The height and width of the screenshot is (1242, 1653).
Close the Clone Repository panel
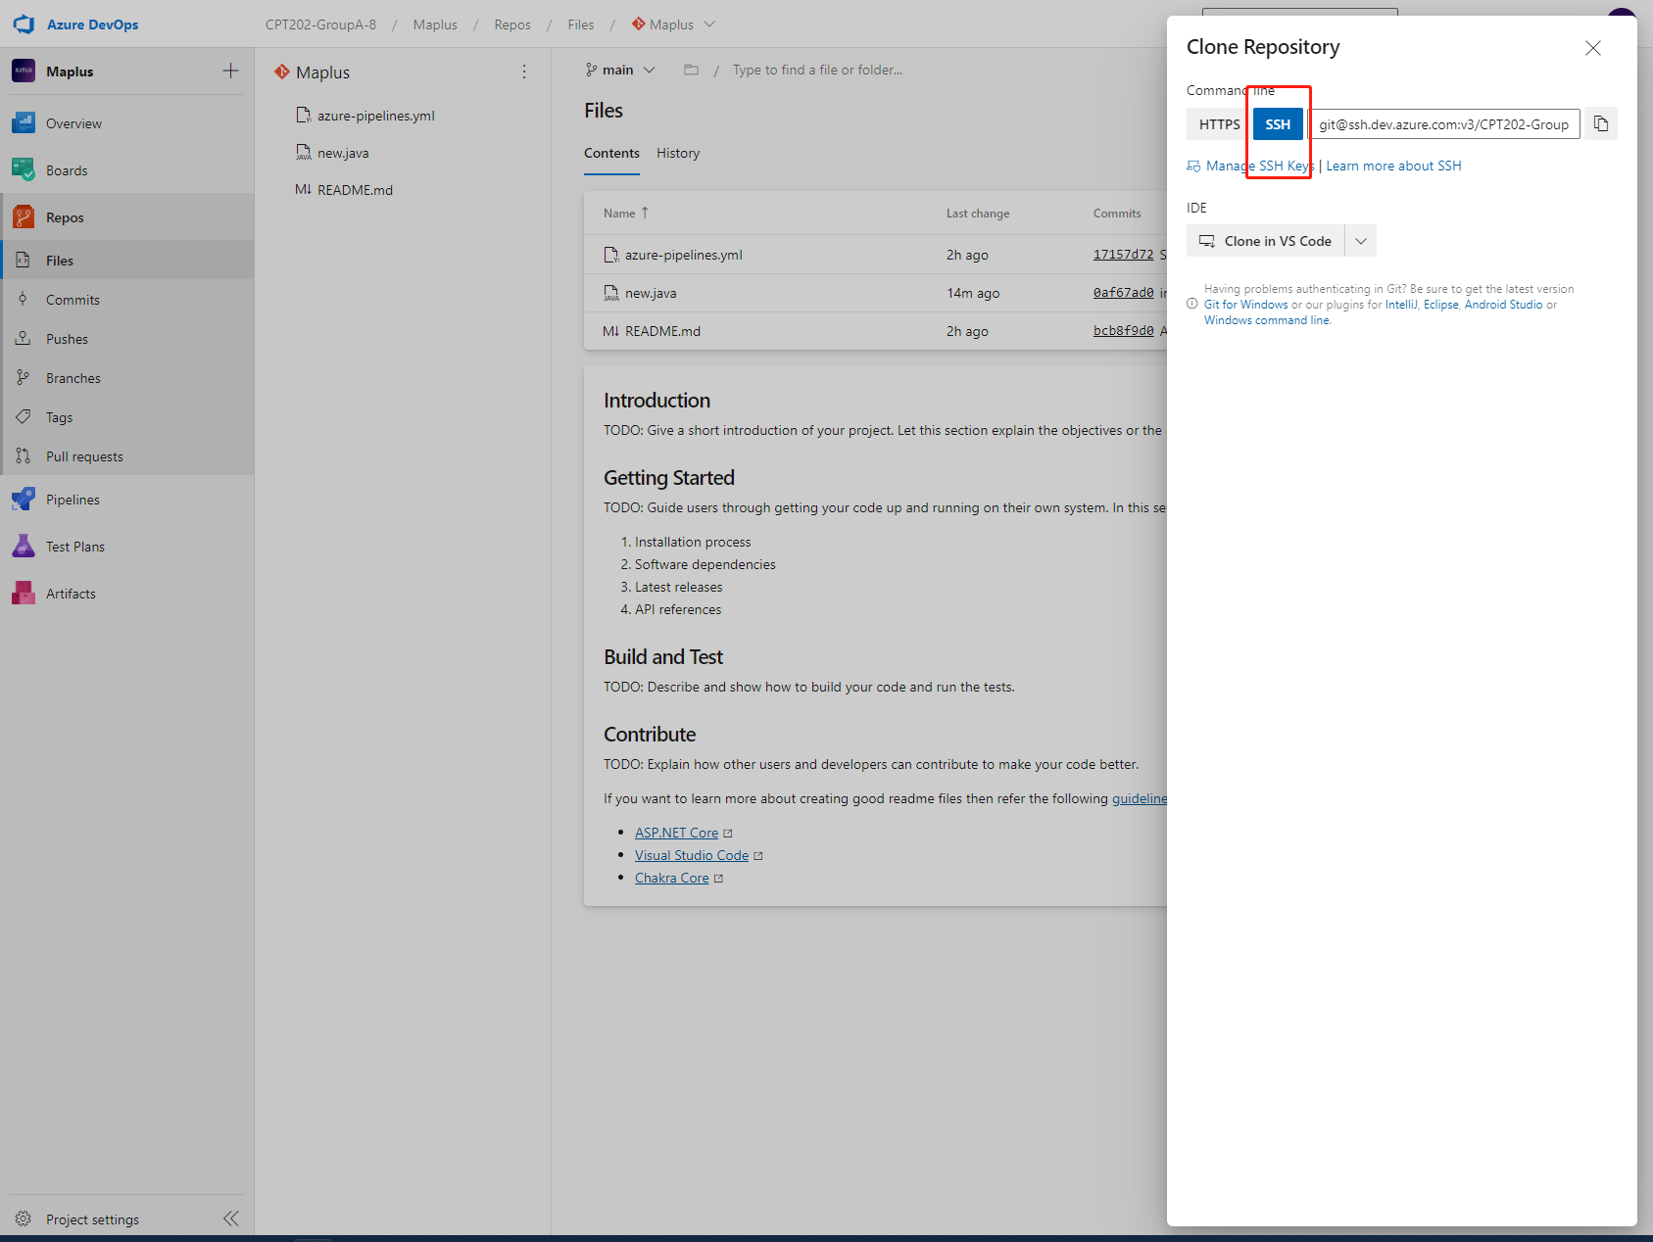point(1593,48)
